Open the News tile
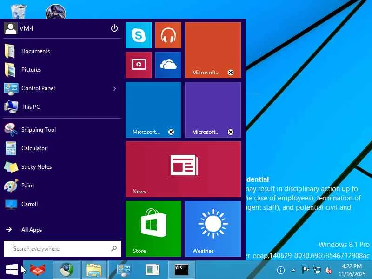The image size is (372, 279). tap(183, 169)
